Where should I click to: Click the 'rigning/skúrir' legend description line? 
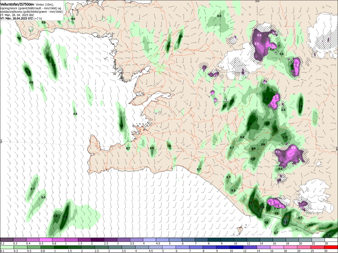pos(31,8)
